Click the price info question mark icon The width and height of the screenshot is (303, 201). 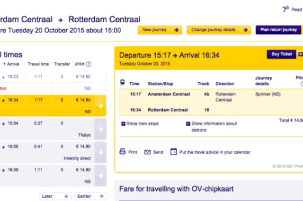pos(89,64)
